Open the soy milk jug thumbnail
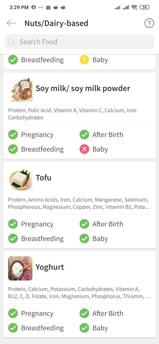This screenshot has height=344, width=159. [x=21, y=90]
